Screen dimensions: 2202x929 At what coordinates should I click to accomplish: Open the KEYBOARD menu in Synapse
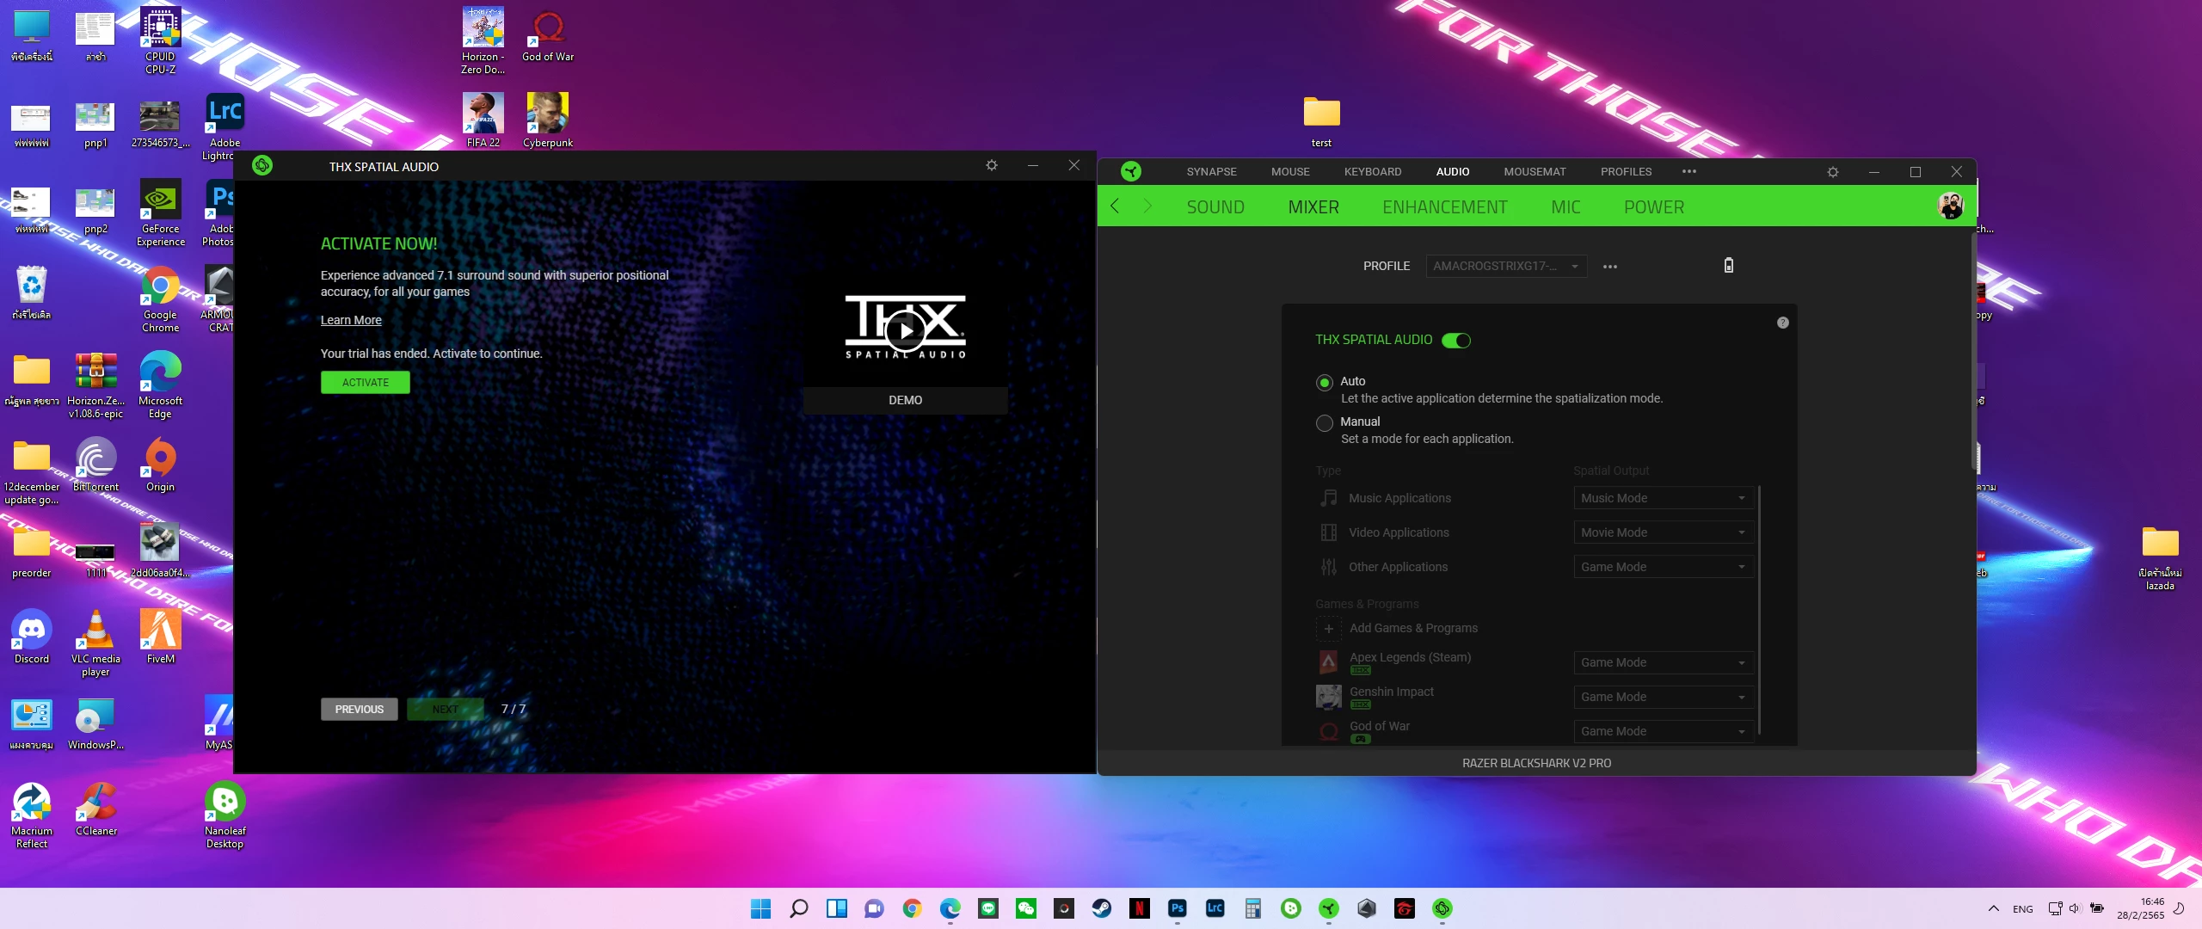coord(1372,172)
